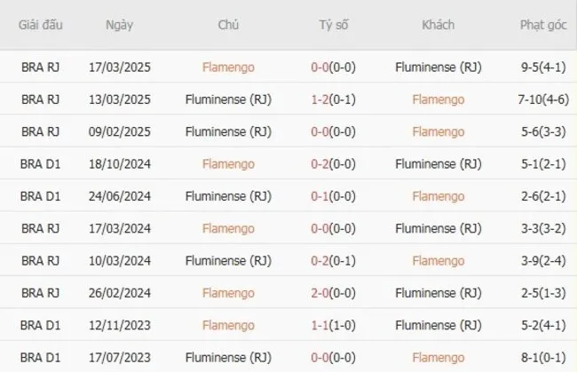Open the 1-2(0-1) score link
577x372 pixels.
(334, 99)
